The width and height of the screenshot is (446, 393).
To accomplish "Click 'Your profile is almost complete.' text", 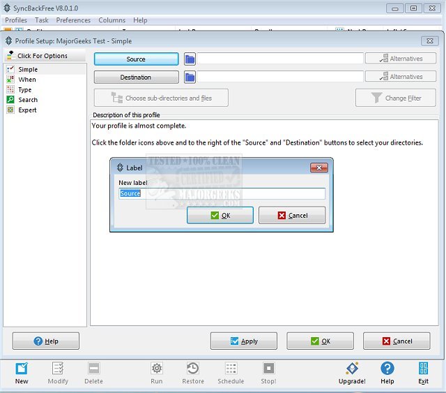I will [139, 126].
